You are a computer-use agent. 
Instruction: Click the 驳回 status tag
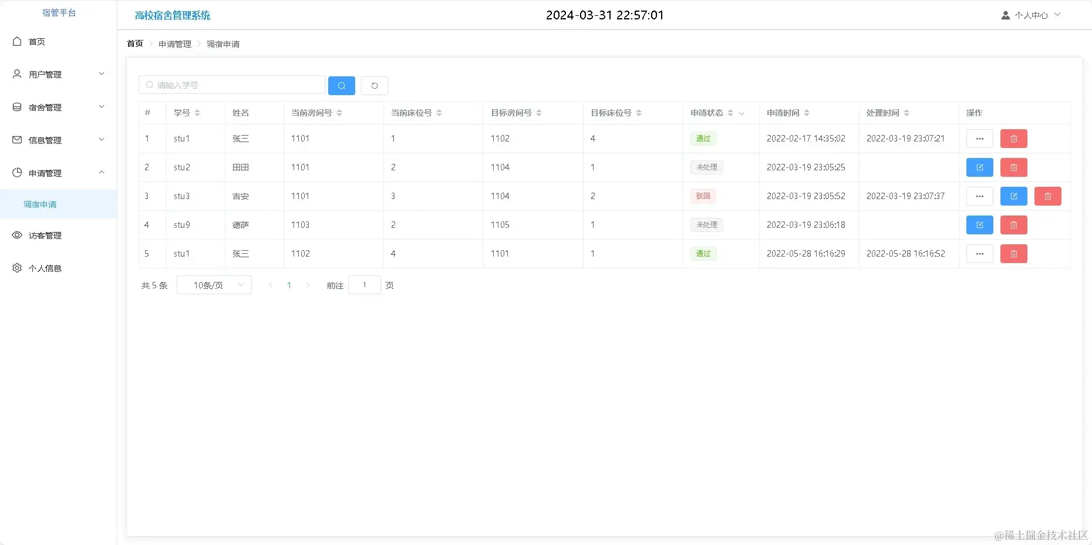click(703, 196)
